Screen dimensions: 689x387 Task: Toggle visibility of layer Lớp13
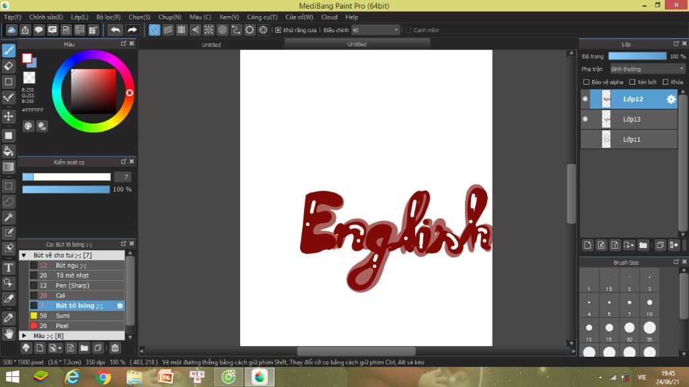[x=583, y=119]
